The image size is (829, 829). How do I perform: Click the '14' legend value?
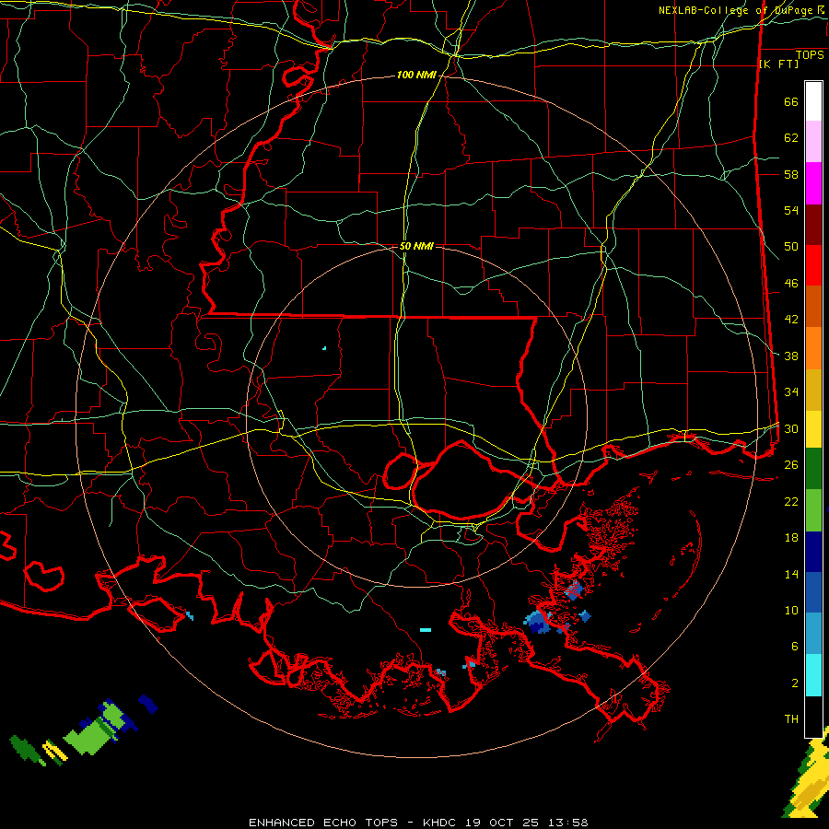pos(791,574)
